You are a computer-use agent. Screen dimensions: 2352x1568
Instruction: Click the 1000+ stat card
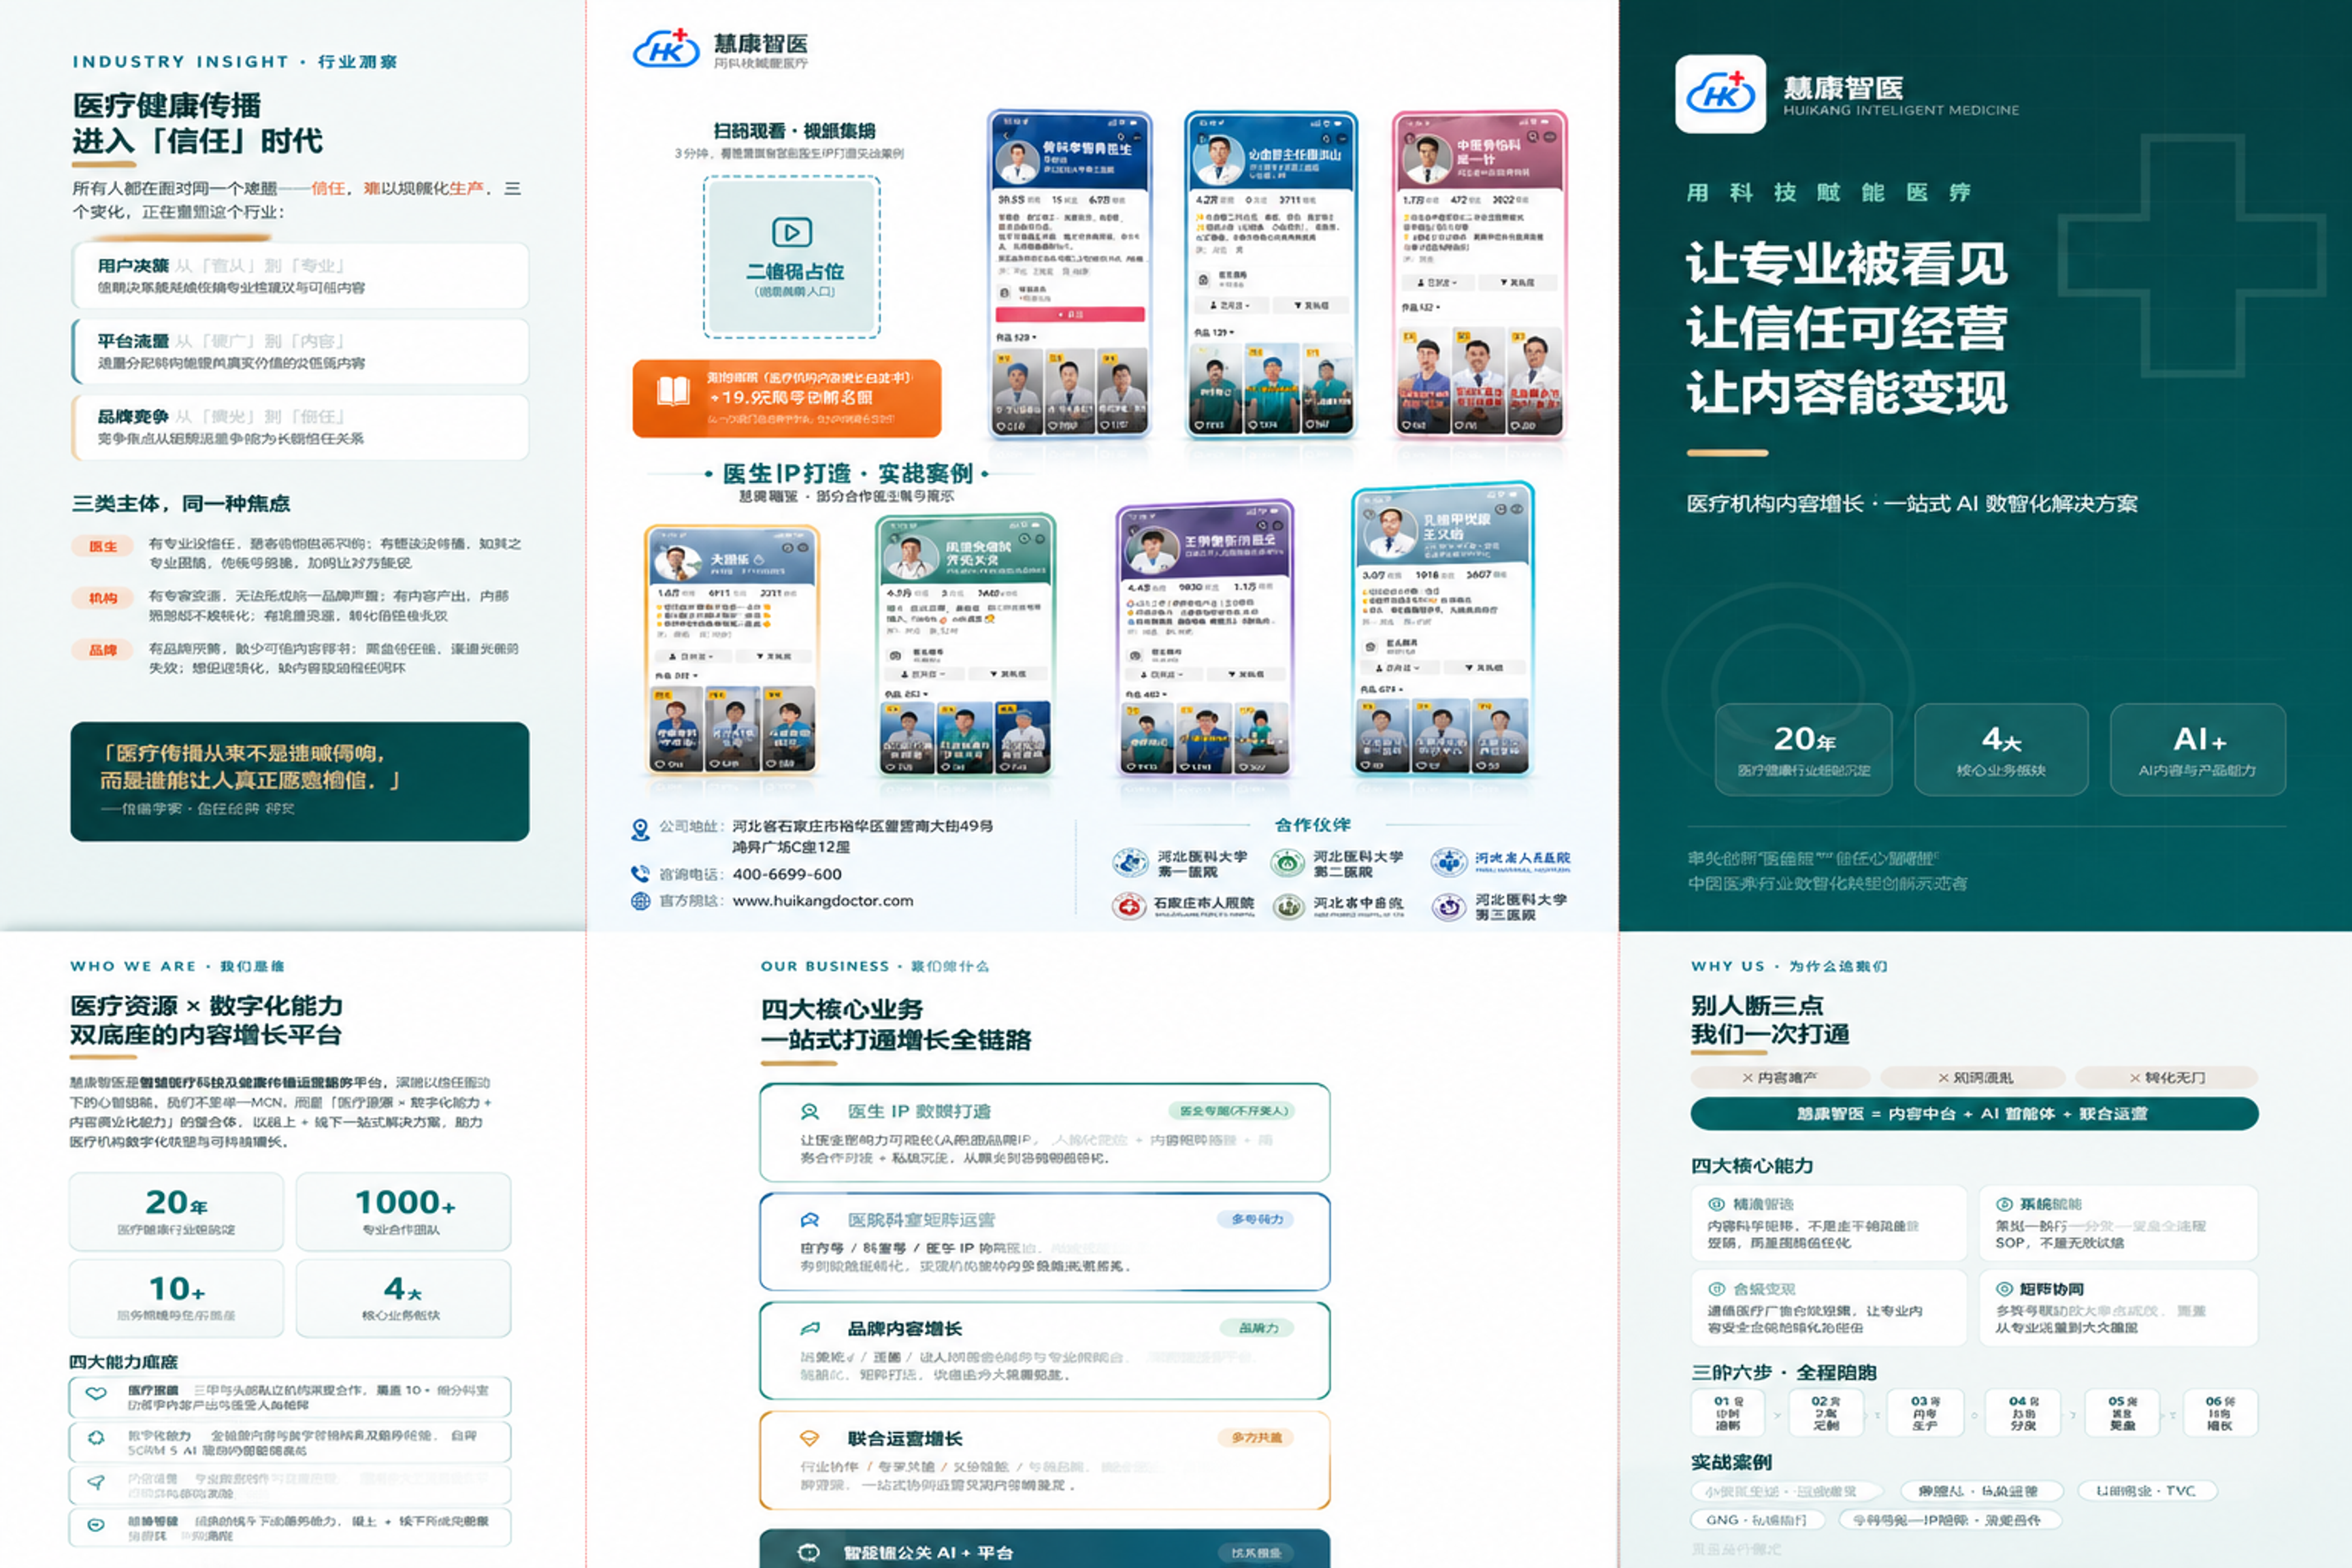403,1212
